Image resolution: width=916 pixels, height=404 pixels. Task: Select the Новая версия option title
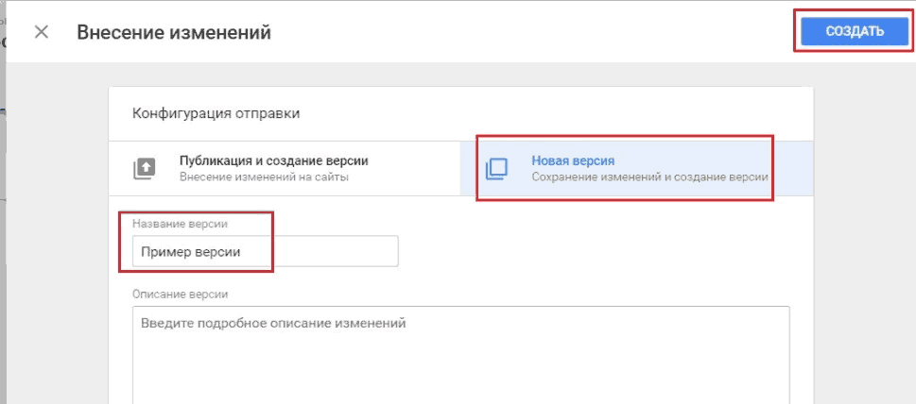573,160
